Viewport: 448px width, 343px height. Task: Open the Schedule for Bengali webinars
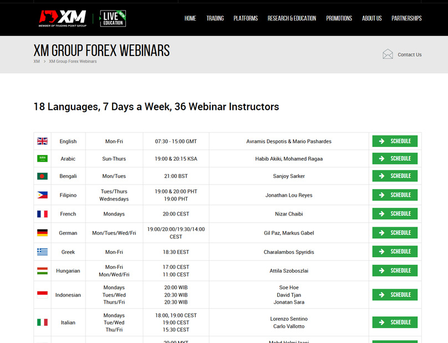coord(395,176)
